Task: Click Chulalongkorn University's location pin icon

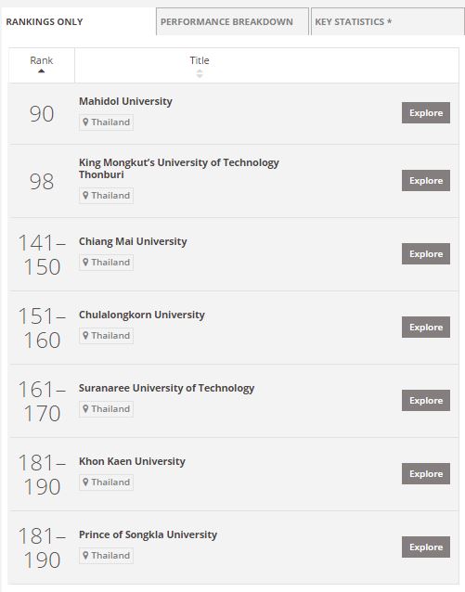Action: (x=85, y=336)
